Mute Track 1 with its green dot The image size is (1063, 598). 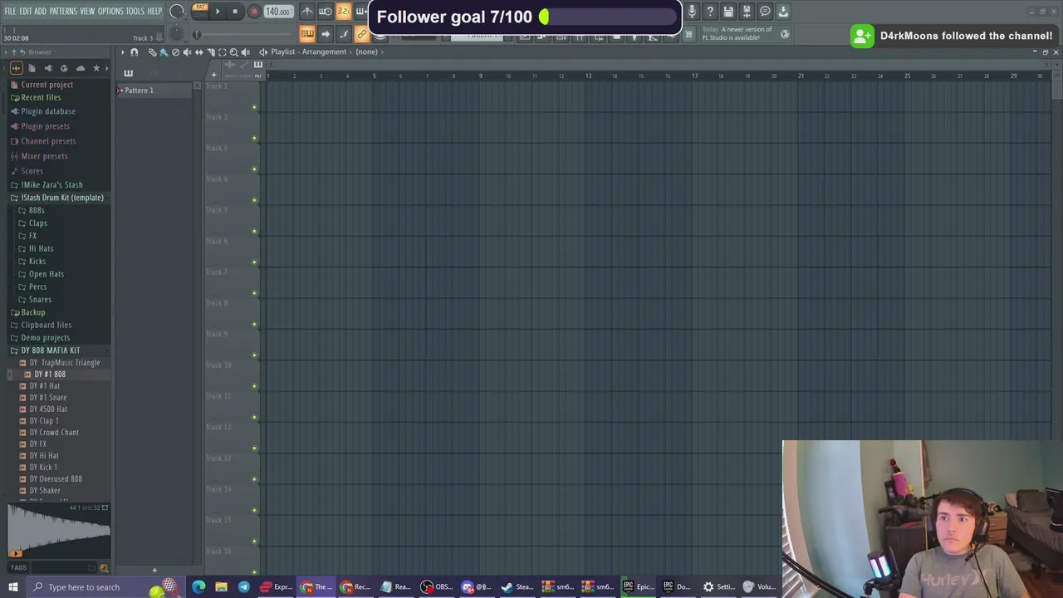point(254,107)
